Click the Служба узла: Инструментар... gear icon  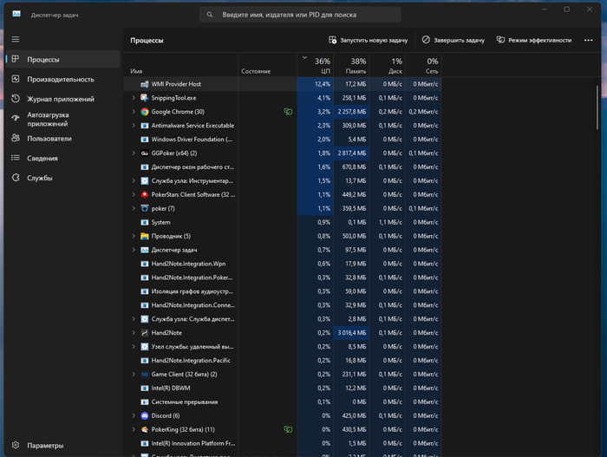145,181
